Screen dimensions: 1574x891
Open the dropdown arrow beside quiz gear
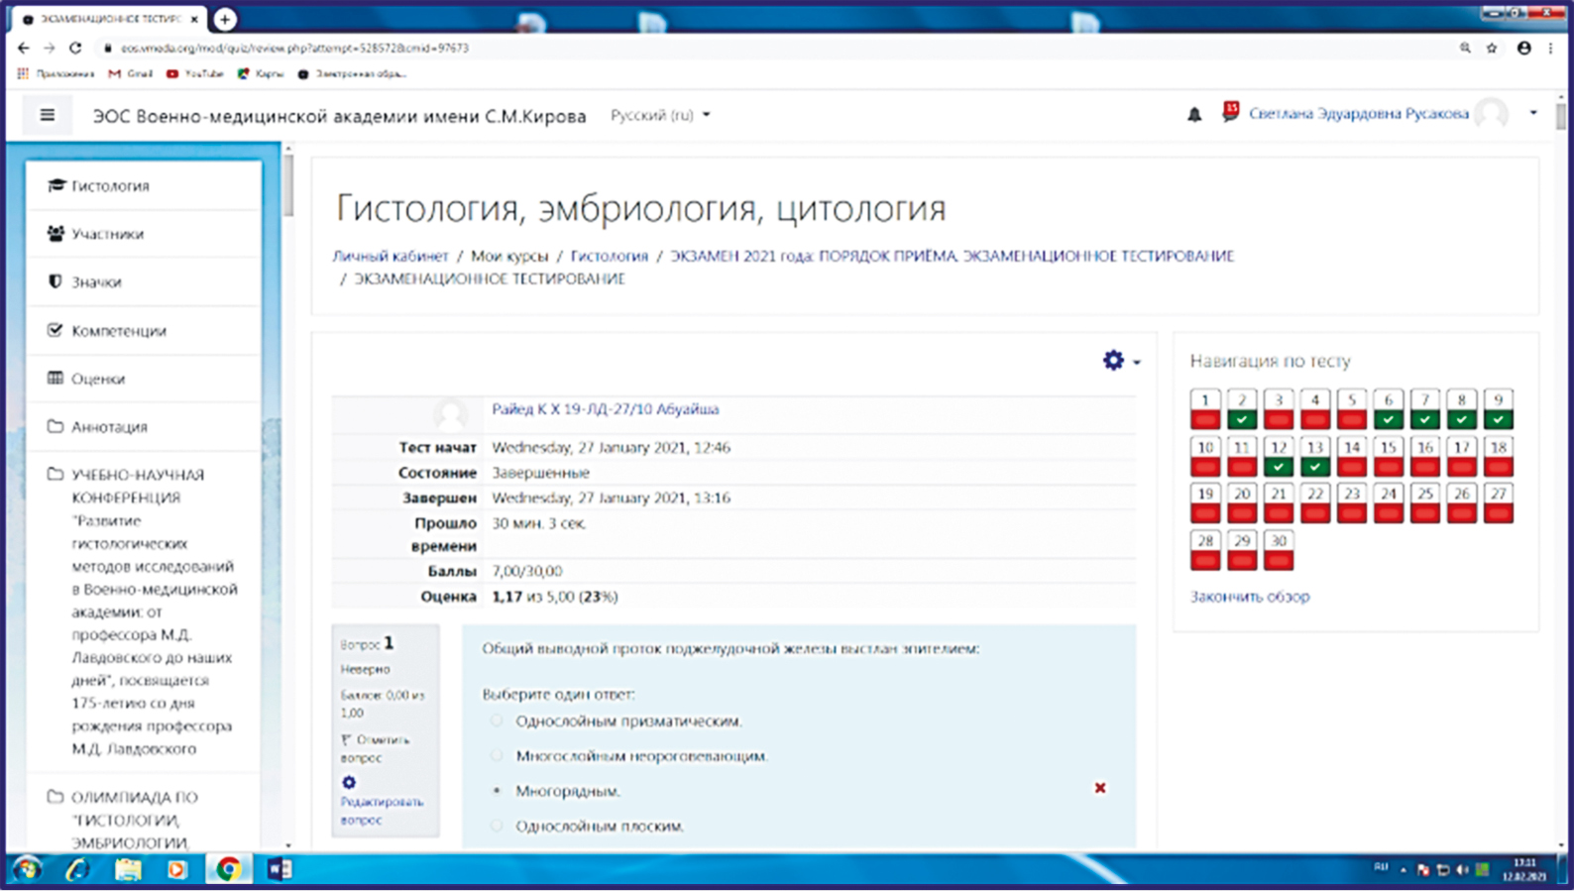tap(1137, 363)
